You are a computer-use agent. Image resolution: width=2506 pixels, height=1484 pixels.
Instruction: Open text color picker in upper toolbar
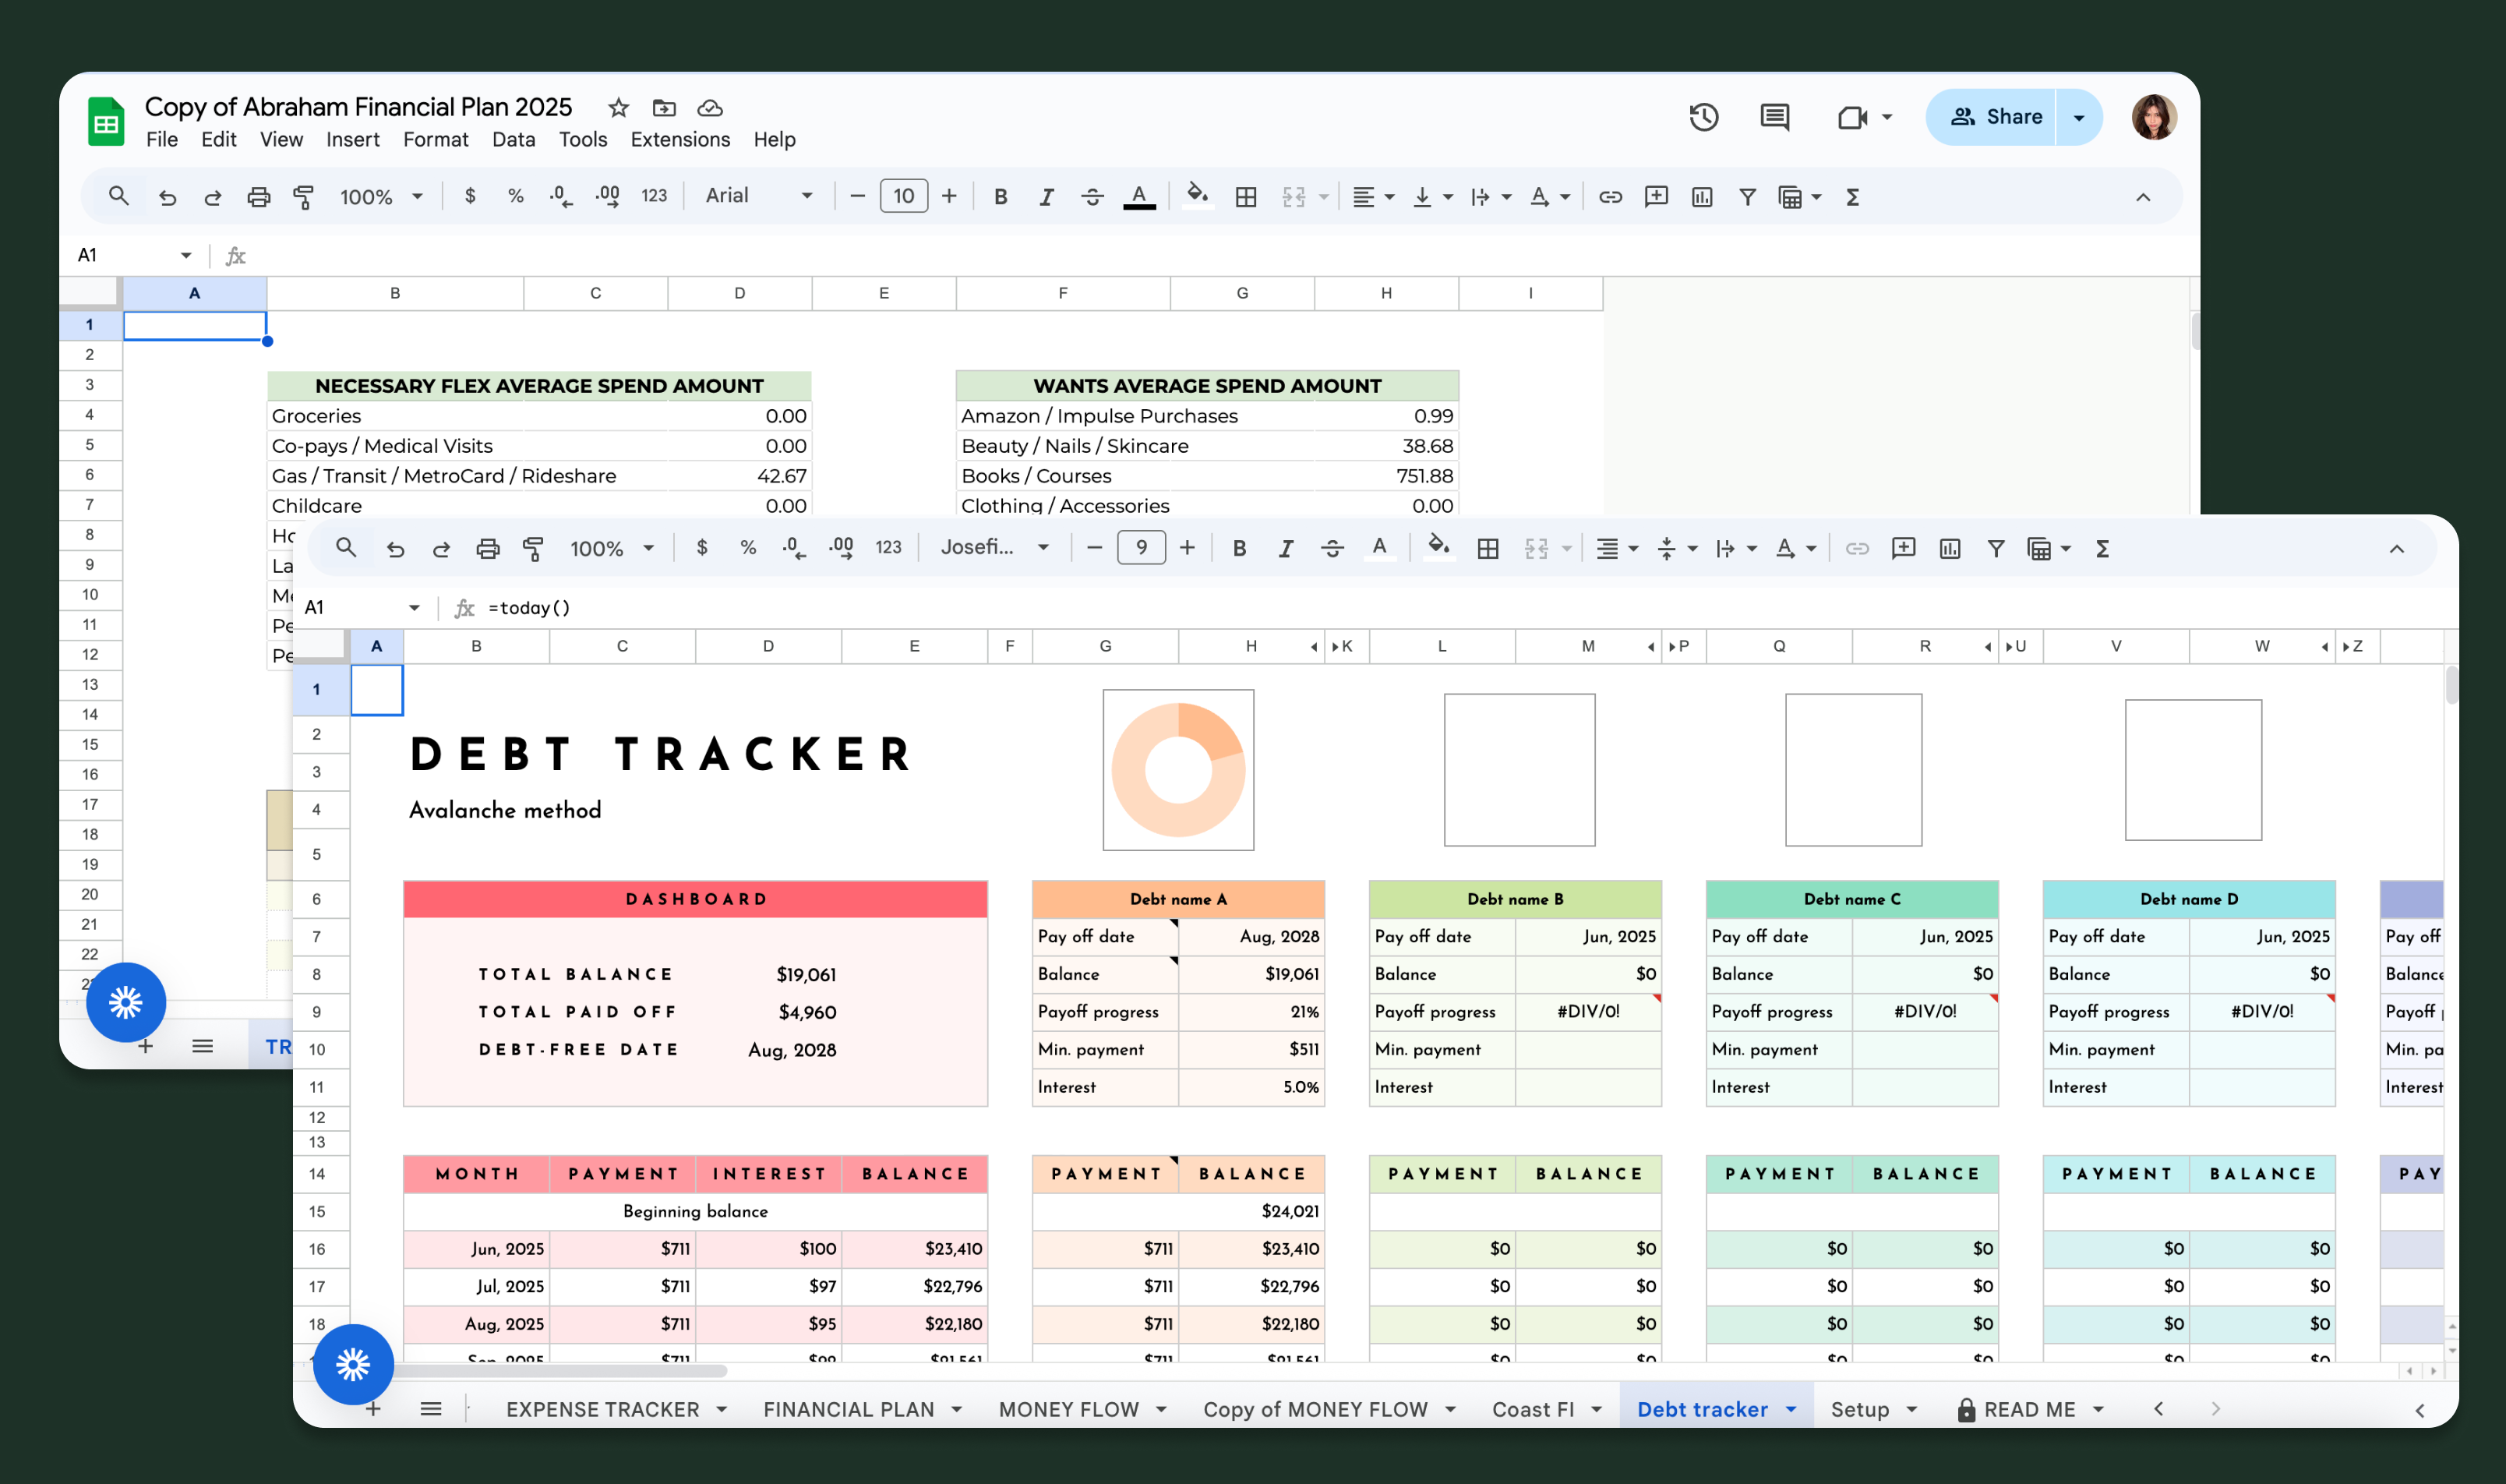coord(1138,197)
